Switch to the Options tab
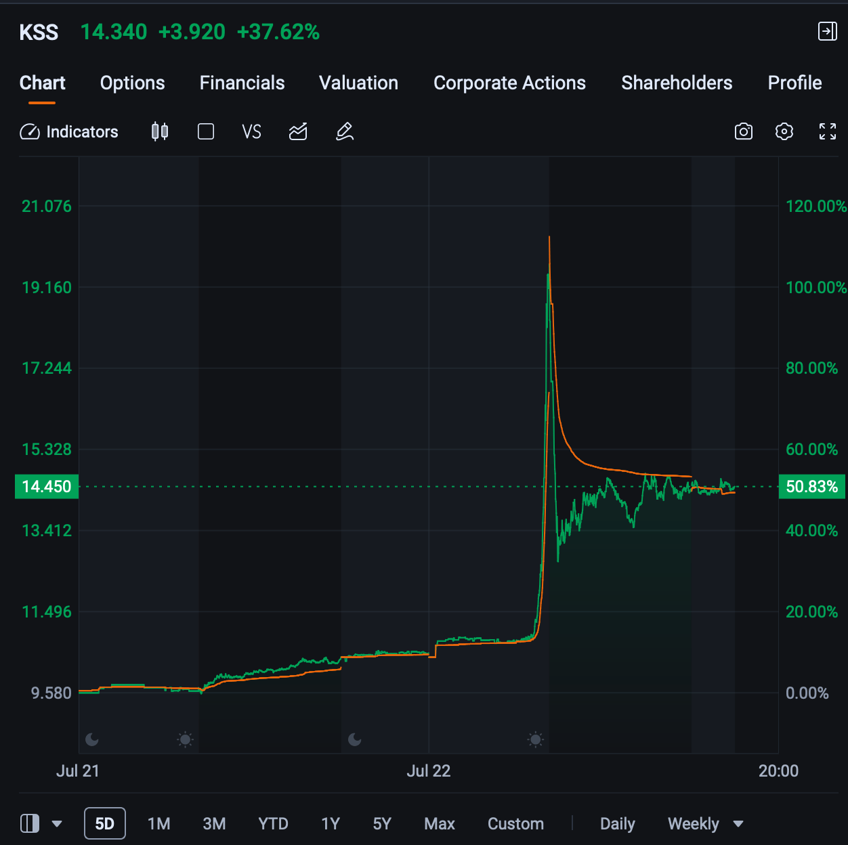Image resolution: width=848 pixels, height=845 pixels. point(133,83)
